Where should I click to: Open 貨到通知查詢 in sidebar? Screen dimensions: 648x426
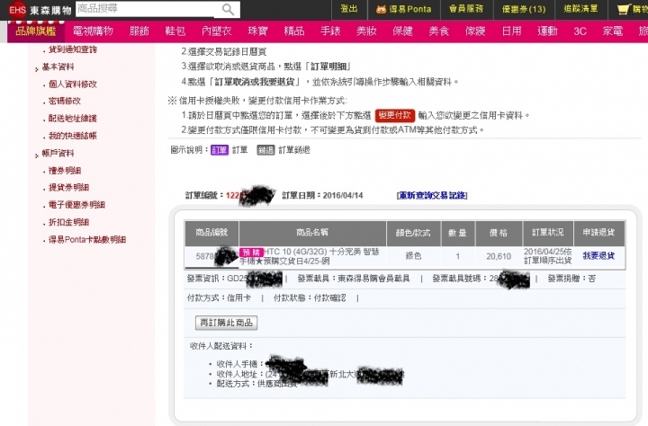73,49
